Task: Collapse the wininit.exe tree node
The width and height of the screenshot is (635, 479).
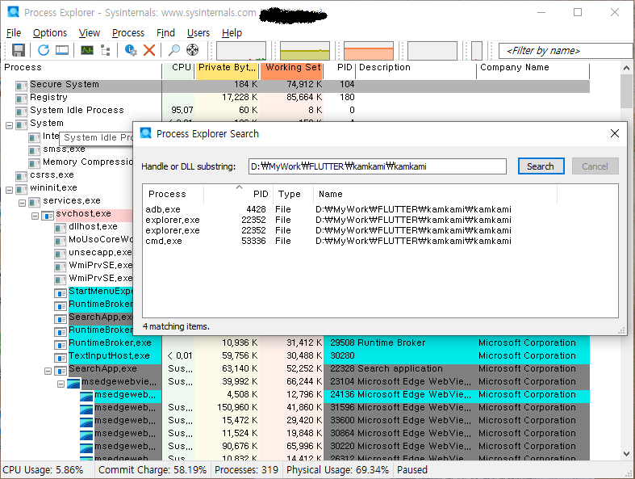Action: [9, 190]
